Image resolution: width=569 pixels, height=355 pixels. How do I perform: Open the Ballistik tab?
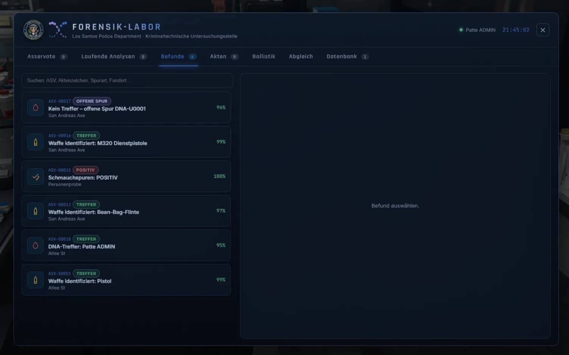pos(264,56)
